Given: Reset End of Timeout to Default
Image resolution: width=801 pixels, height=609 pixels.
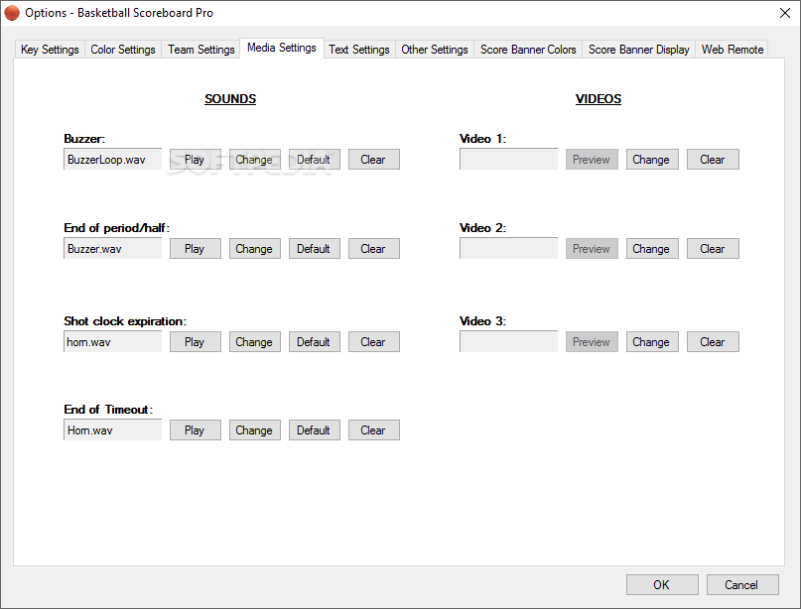Looking at the screenshot, I should coord(315,430).
